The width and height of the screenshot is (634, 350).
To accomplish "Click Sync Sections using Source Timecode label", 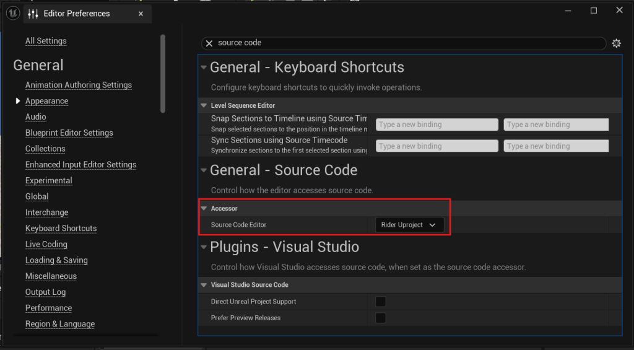I will (279, 141).
